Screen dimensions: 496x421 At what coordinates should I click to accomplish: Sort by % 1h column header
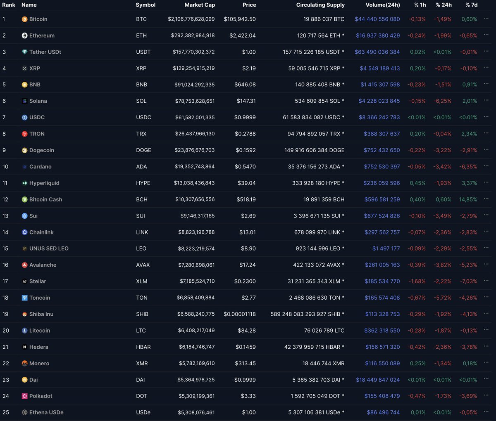[420, 5]
